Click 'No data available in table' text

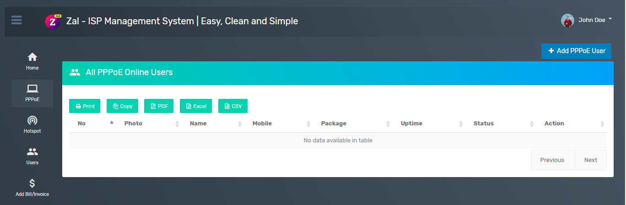point(338,140)
